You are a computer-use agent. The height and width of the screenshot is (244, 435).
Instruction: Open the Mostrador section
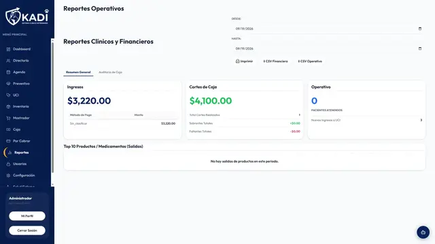click(21, 118)
